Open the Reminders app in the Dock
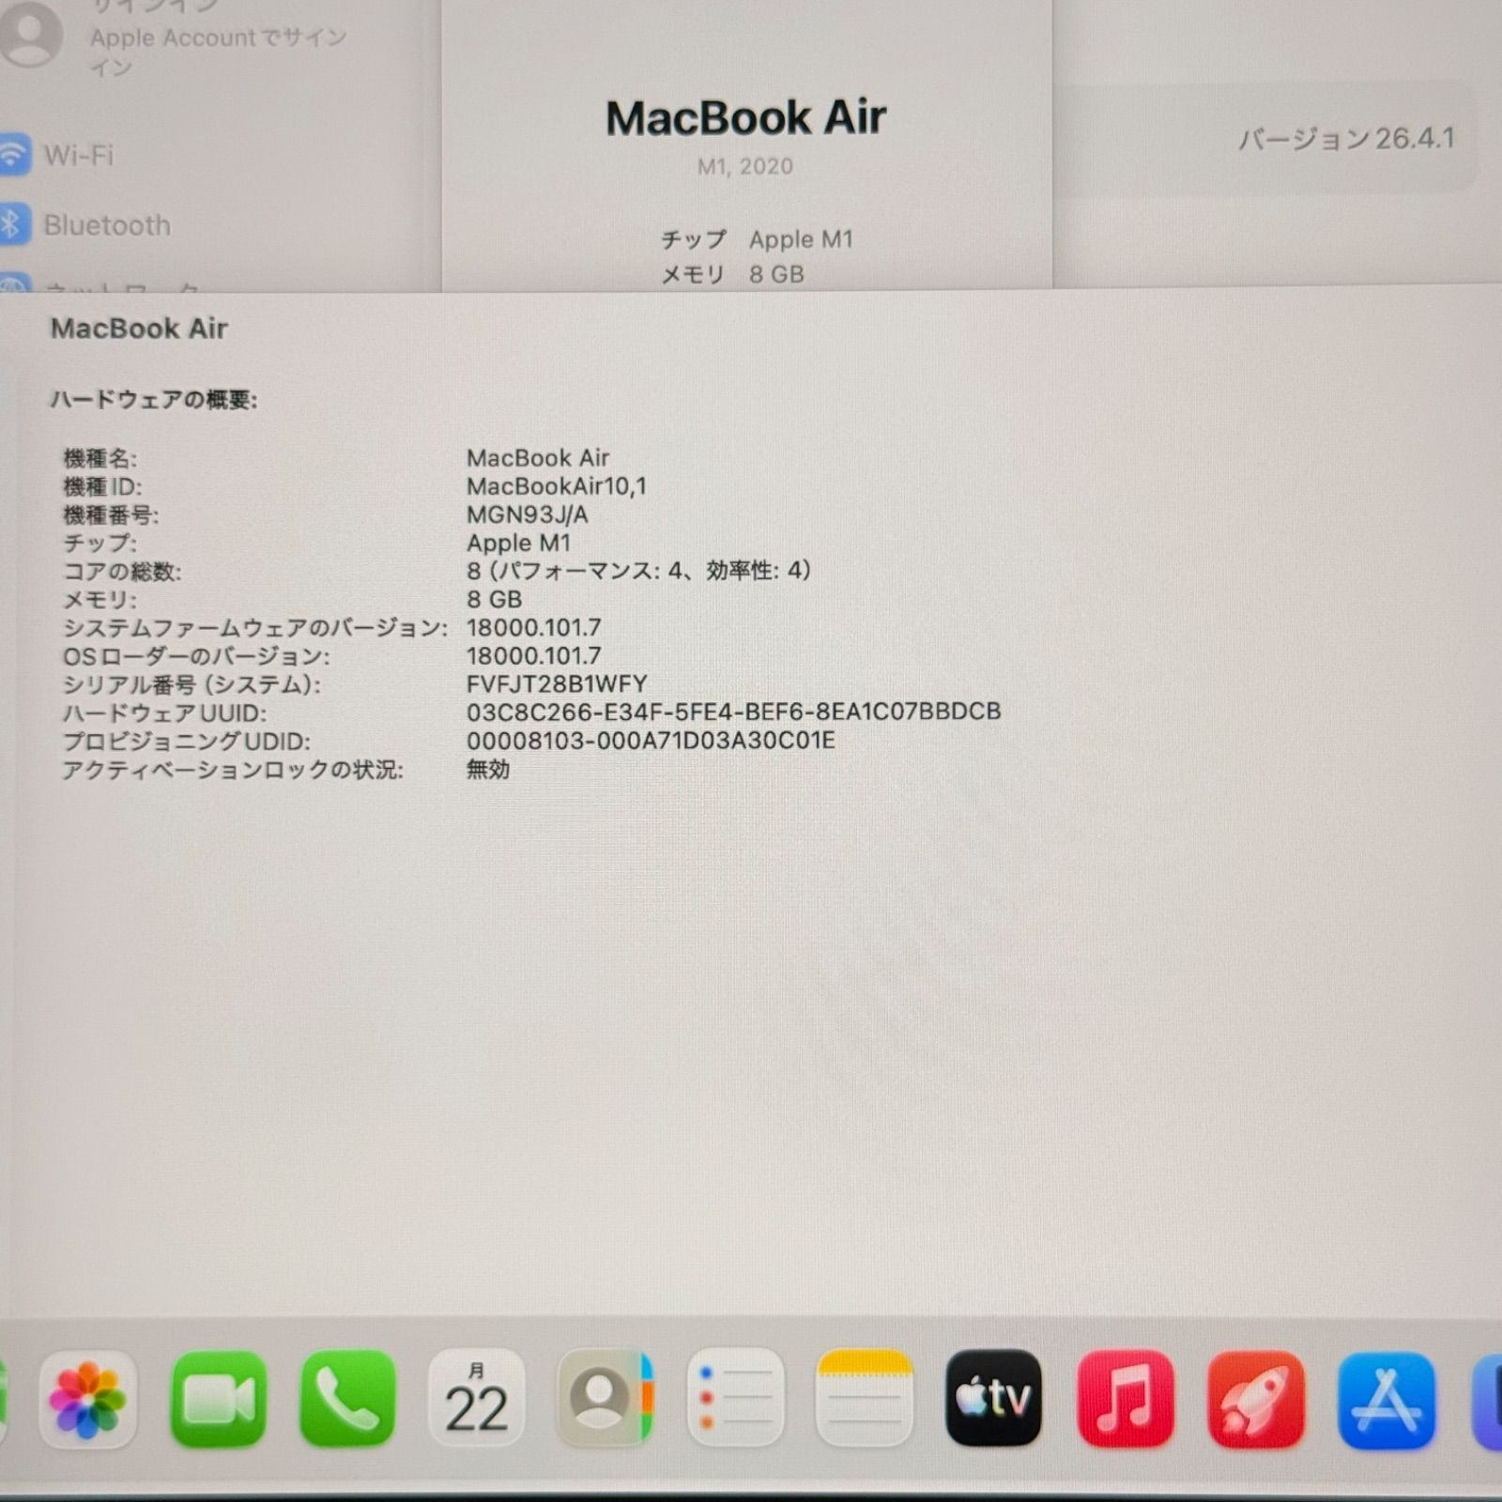Screen dimensions: 1502x1502 click(x=735, y=1400)
